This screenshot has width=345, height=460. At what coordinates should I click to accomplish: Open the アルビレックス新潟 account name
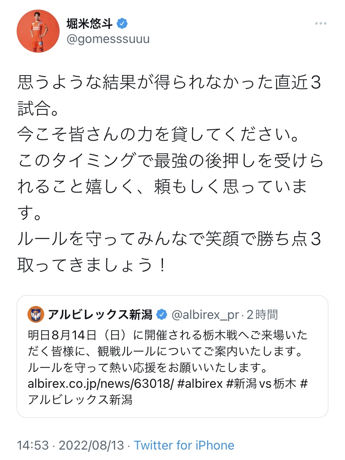click(100, 314)
